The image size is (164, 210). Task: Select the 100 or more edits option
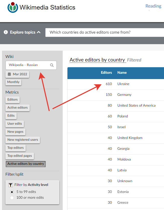tap(12, 198)
